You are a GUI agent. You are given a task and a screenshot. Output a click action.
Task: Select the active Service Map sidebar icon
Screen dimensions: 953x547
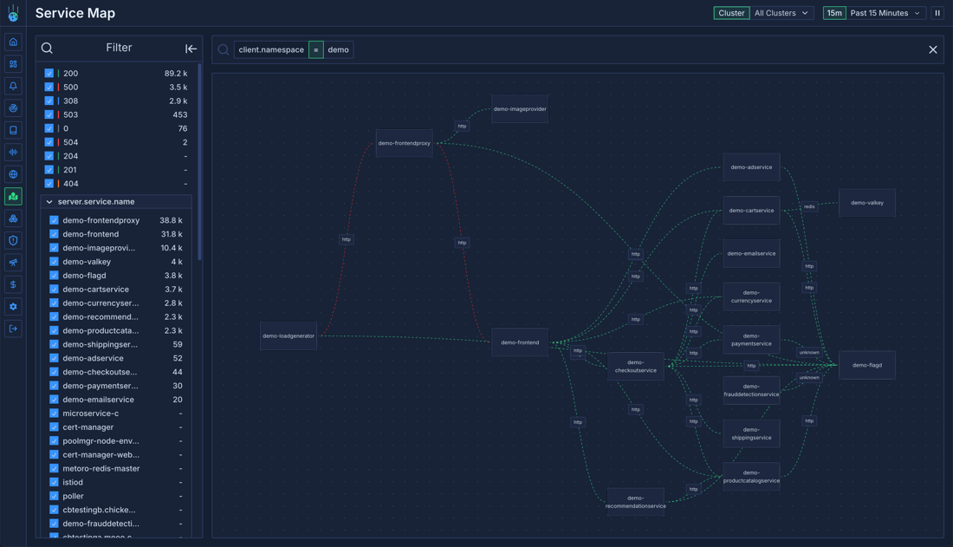click(13, 196)
